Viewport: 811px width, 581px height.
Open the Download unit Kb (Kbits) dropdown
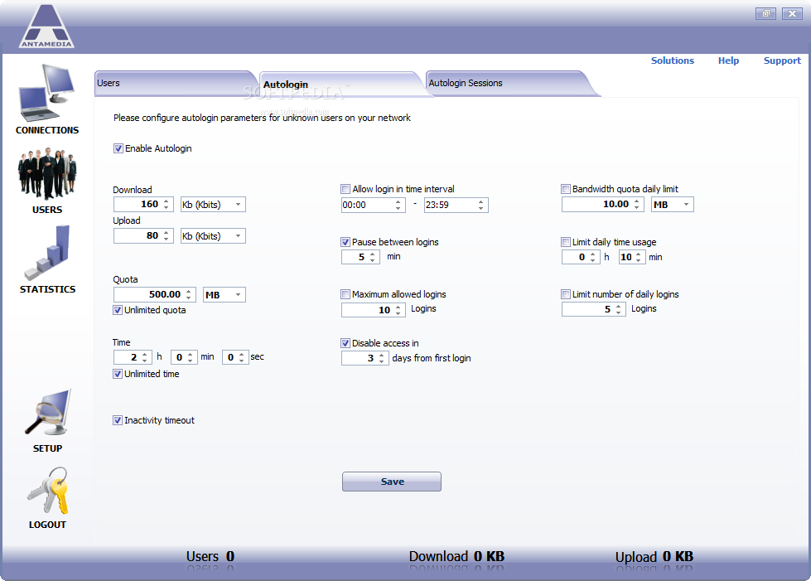click(213, 205)
